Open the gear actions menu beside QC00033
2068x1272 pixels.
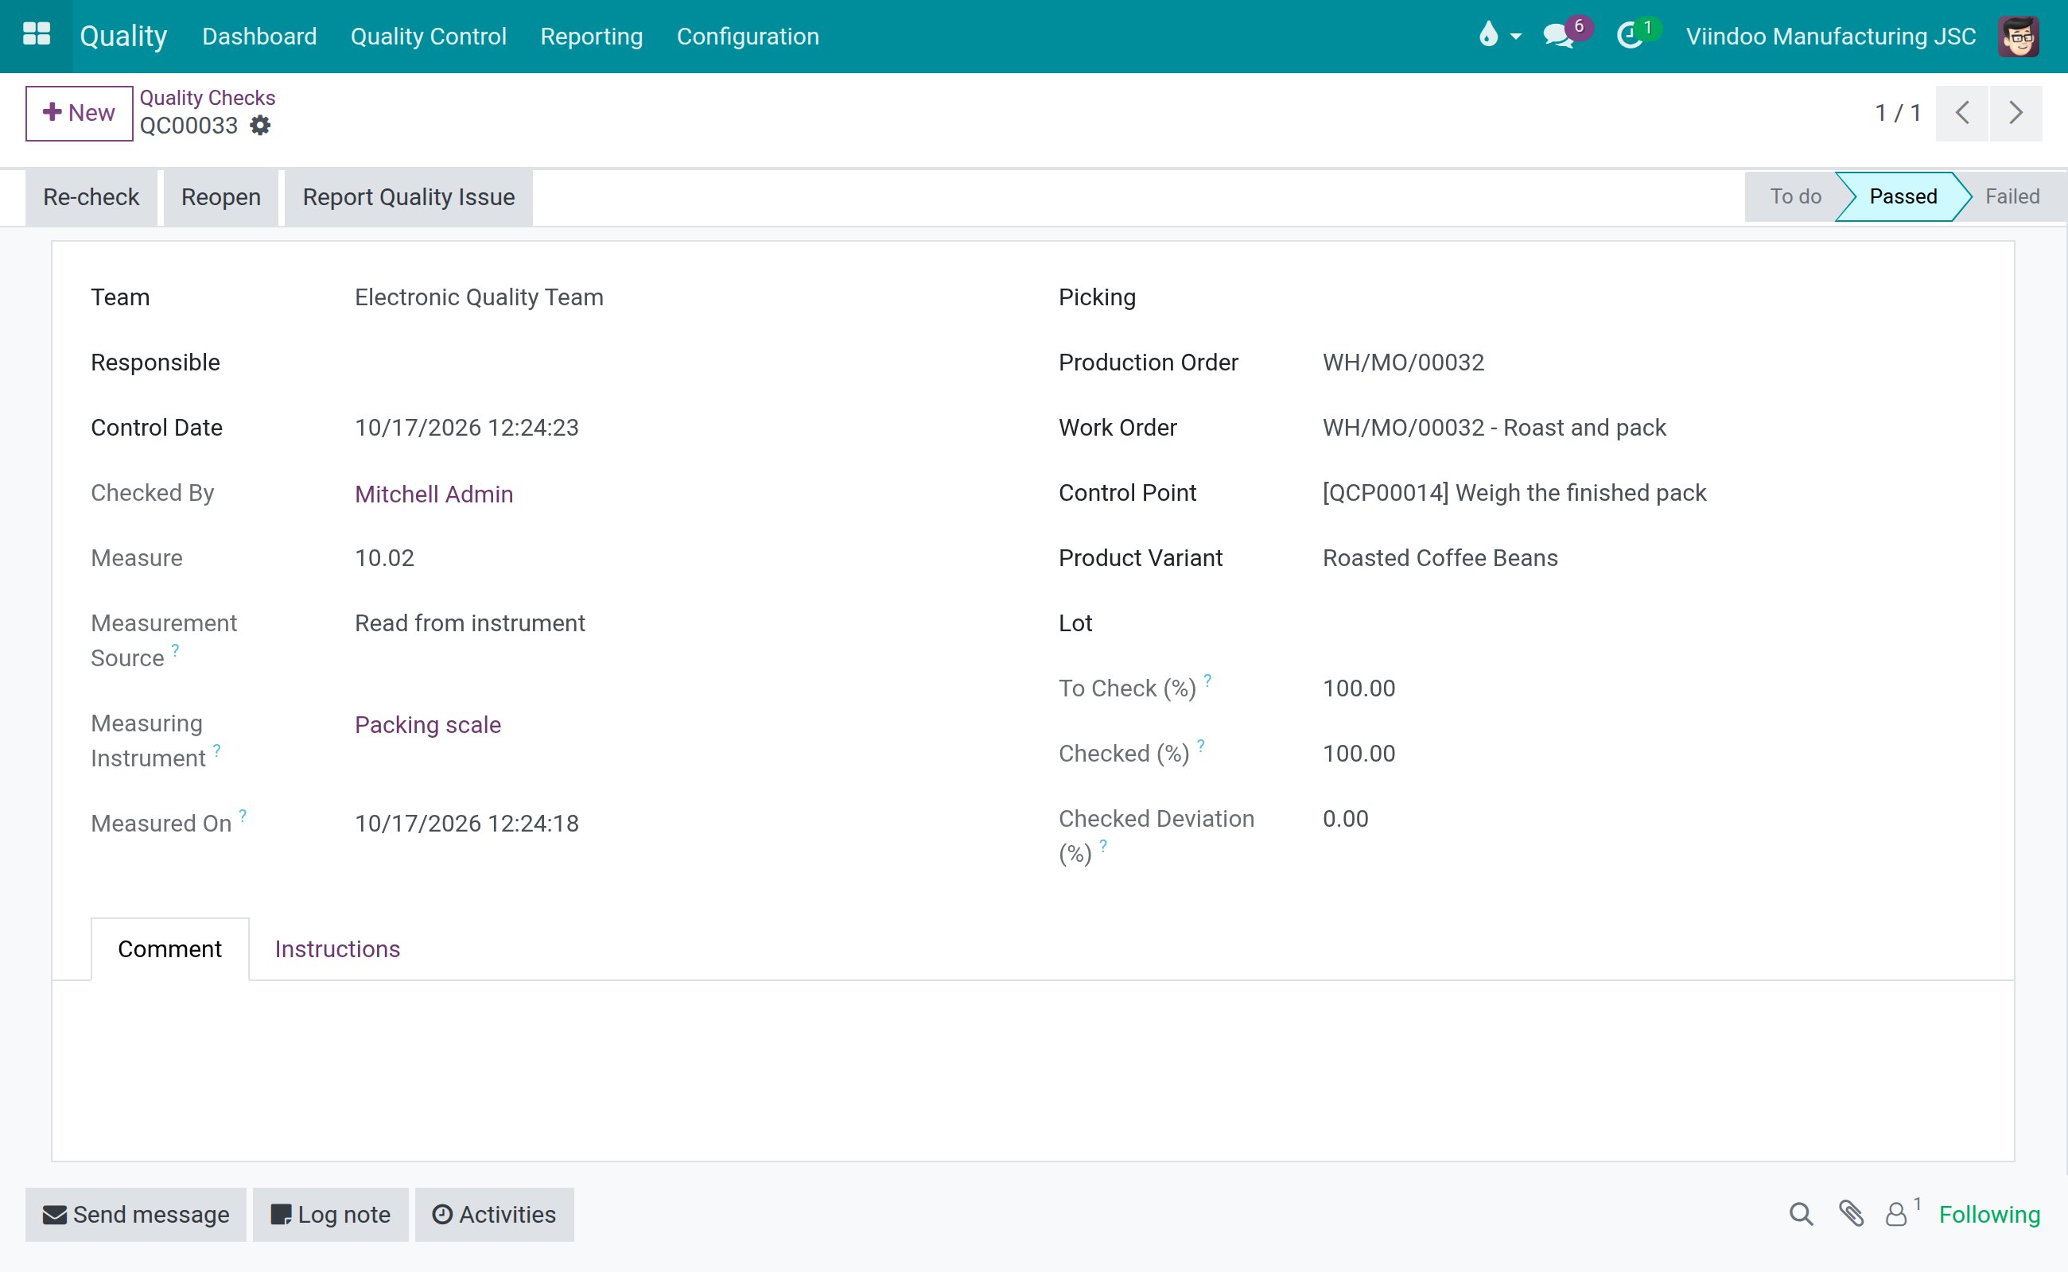click(261, 126)
